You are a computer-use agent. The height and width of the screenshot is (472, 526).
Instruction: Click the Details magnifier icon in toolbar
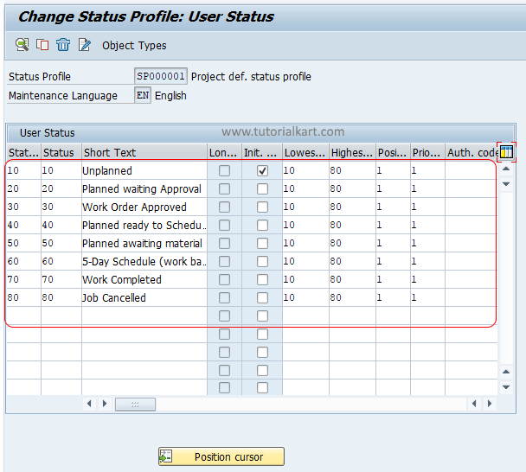[22, 45]
